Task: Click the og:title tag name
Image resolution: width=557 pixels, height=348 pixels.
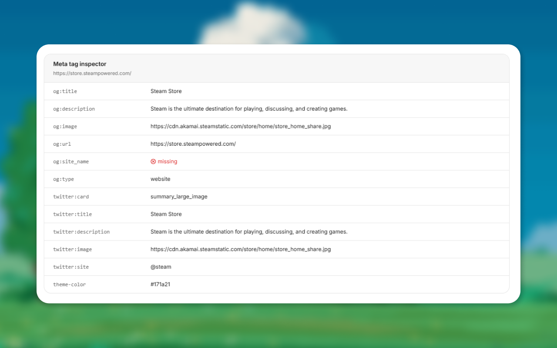Action: (65, 91)
